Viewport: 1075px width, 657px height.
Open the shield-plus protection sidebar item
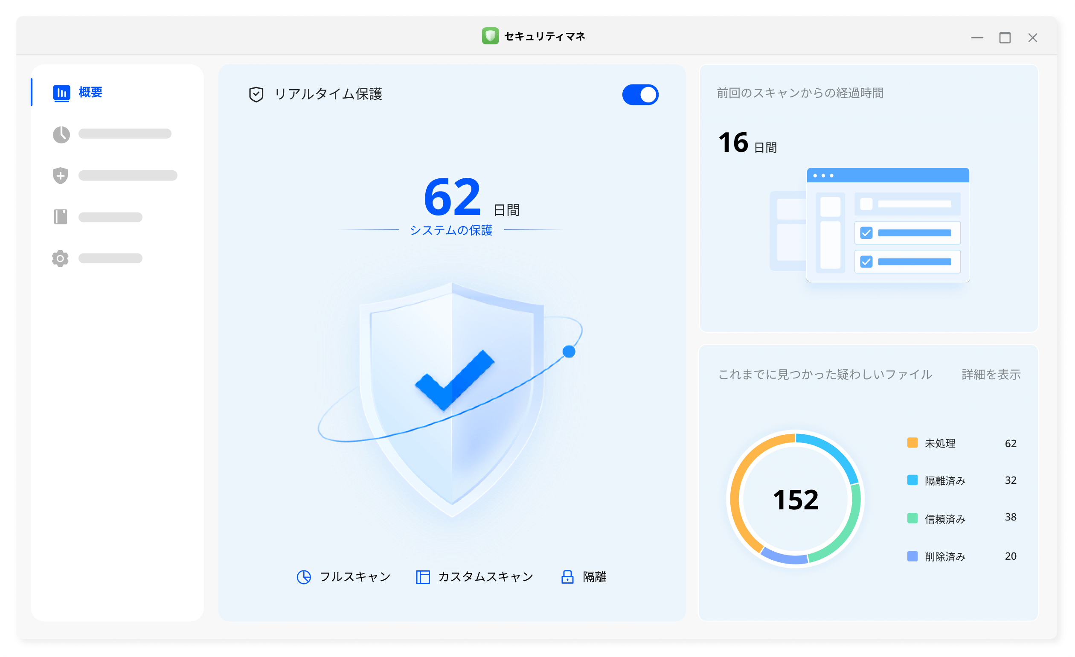(x=61, y=176)
